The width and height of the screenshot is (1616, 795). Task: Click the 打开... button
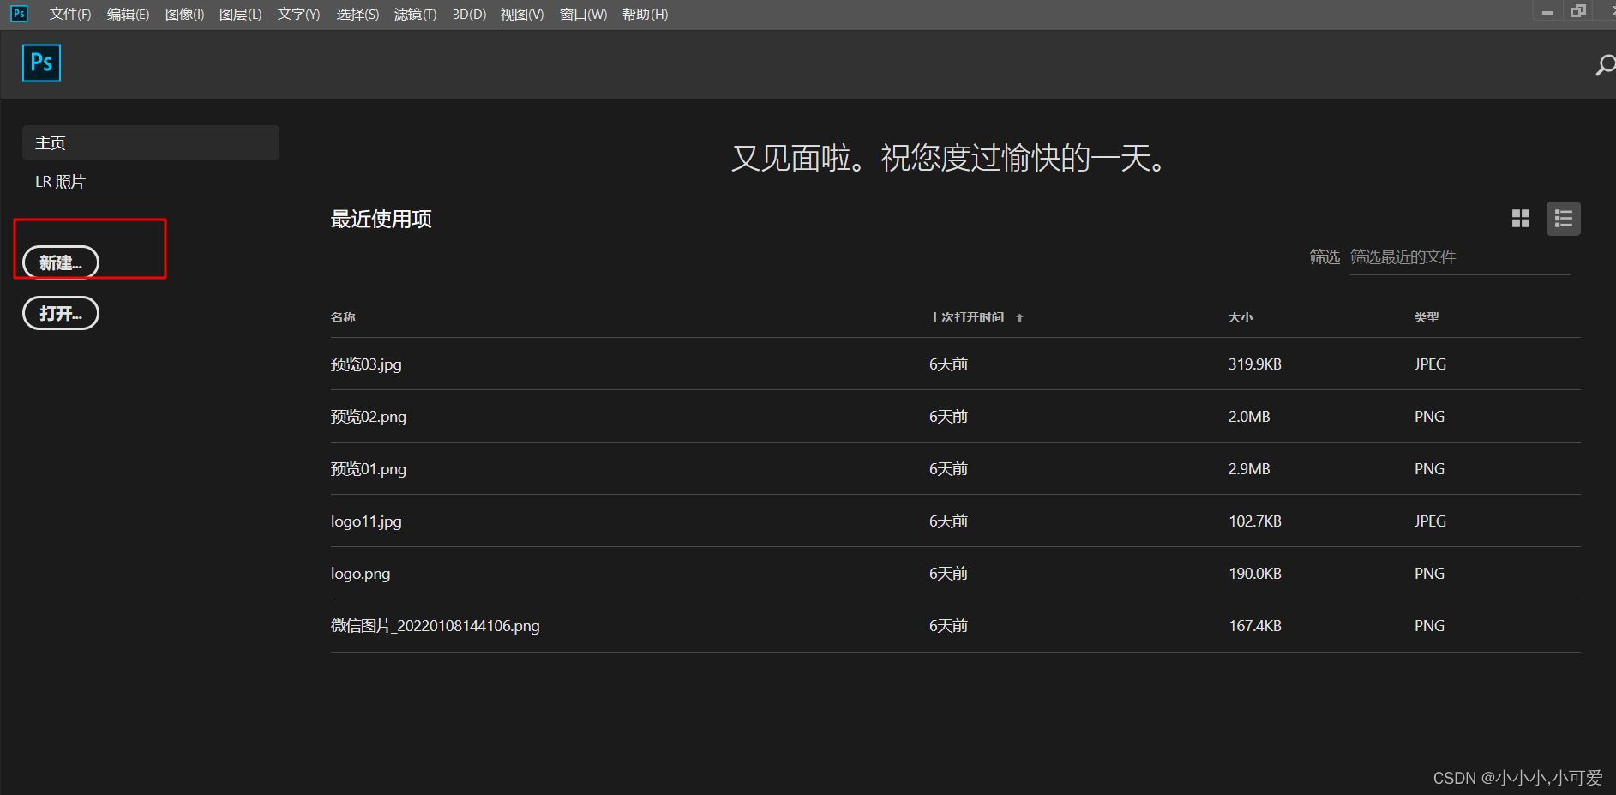(61, 313)
